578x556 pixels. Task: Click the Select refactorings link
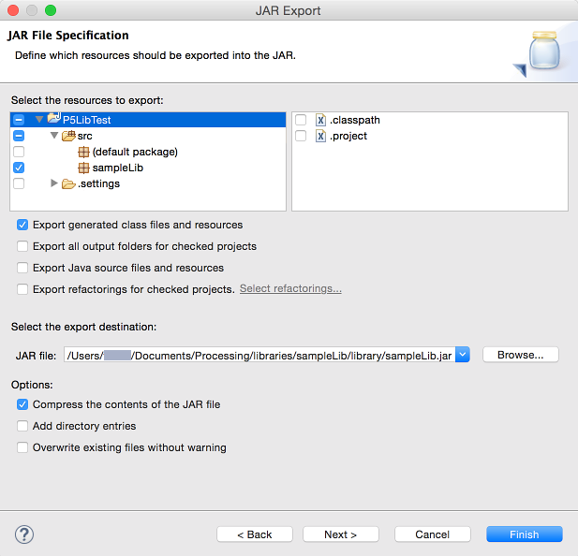pos(290,289)
